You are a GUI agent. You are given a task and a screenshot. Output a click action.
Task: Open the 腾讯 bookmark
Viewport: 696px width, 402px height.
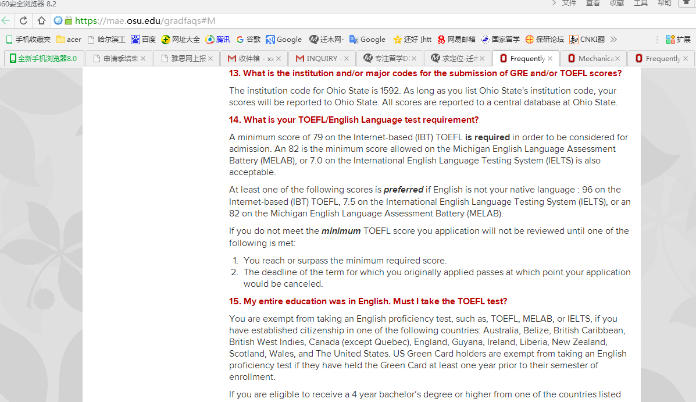click(x=218, y=40)
